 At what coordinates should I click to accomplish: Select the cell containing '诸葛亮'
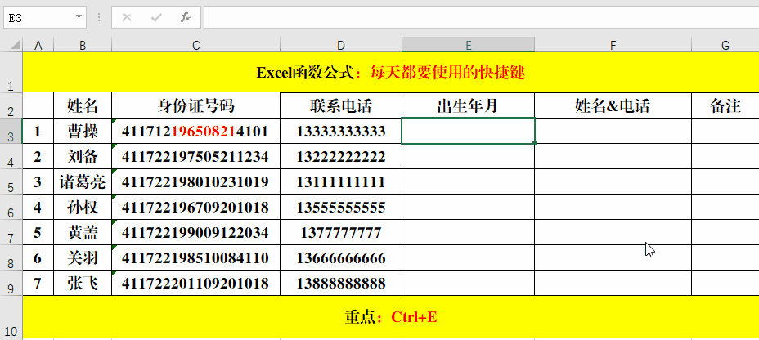(x=83, y=181)
